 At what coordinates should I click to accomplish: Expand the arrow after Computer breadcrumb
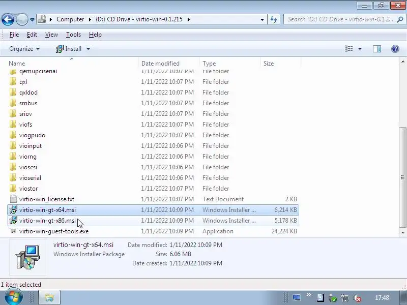90,19
